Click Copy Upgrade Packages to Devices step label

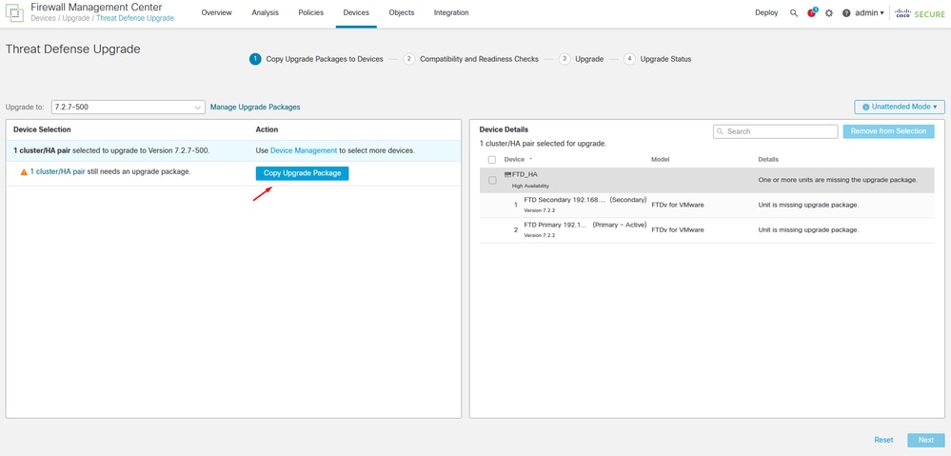pyautogui.click(x=325, y=59)
